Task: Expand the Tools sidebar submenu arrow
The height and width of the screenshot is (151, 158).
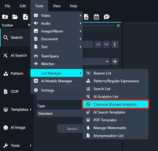Action: click(x=31, y=146)
